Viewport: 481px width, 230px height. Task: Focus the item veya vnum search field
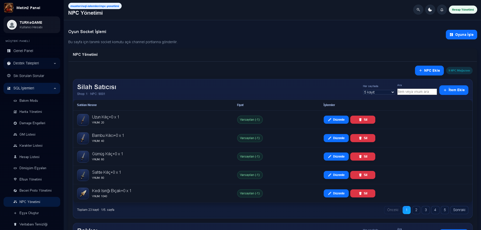(417, 92)
